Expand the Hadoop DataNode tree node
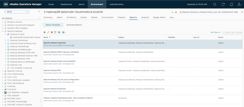Screen dimensions: 244x107 pyautogui.click(x=5, y=40)
